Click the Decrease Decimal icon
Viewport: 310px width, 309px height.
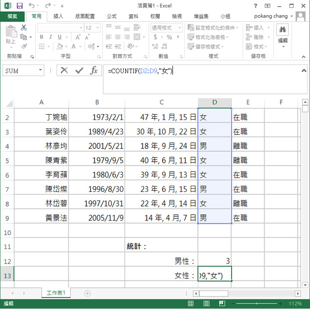coord(164,46)
